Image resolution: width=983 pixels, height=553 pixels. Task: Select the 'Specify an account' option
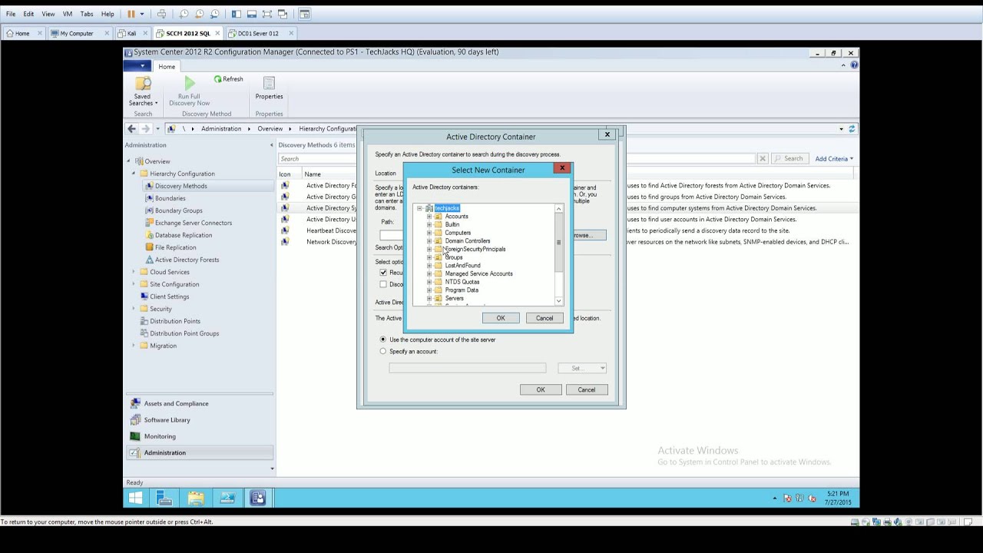coord(383,351)
